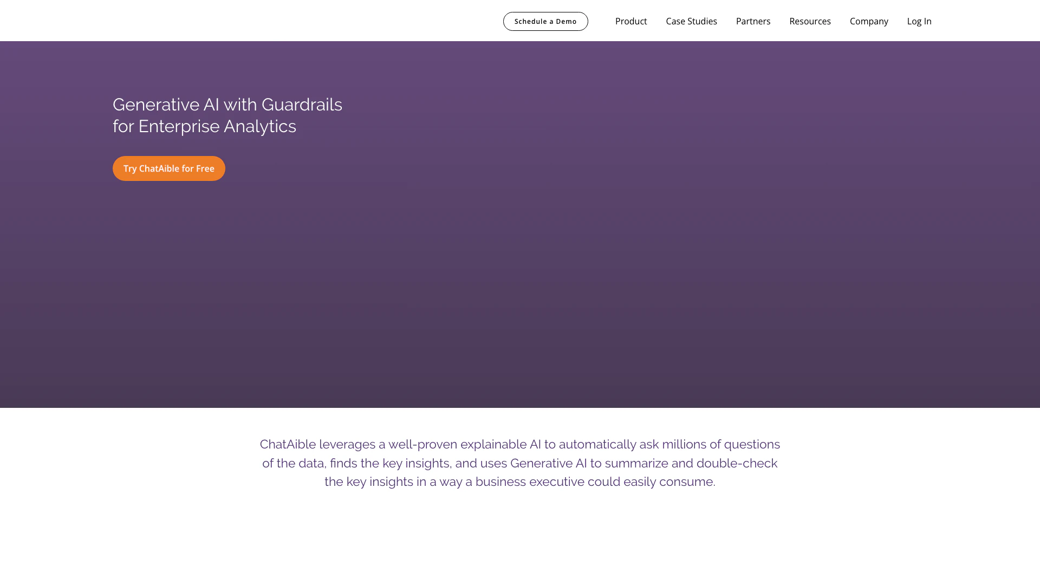
Task: Click the paragraph line starting 'the key insights'
Action: pos(519,482)
